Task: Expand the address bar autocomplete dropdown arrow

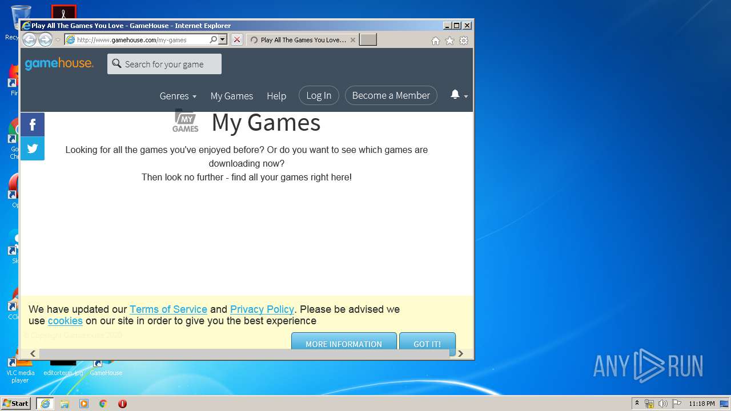Action: [x=223, y=39]
